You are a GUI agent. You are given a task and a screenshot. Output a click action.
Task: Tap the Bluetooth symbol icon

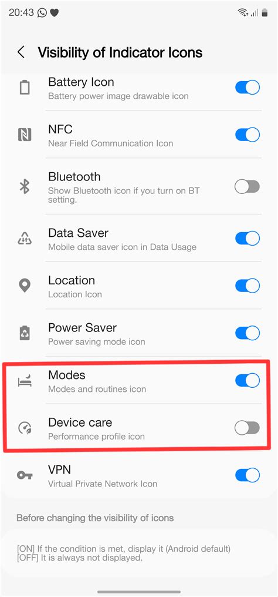25,187
